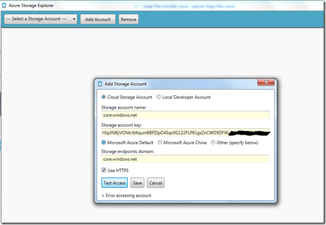
Task: Click the Save button in dialog
Action: pyautogui.click(x=137, y=182)
